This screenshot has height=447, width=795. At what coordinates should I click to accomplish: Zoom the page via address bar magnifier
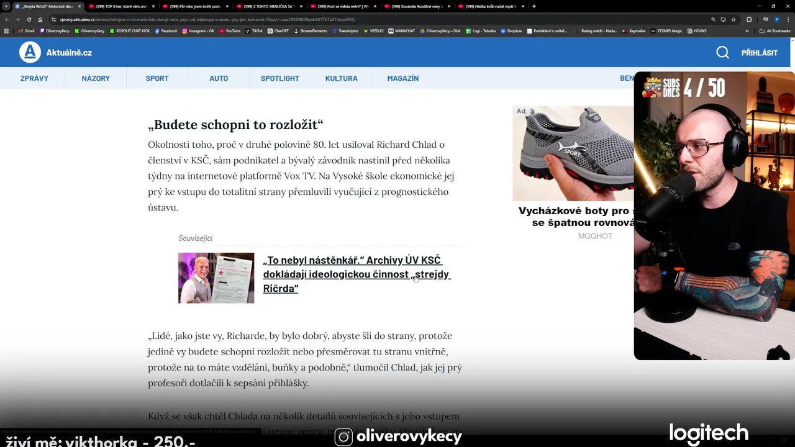tap(714, 19)
